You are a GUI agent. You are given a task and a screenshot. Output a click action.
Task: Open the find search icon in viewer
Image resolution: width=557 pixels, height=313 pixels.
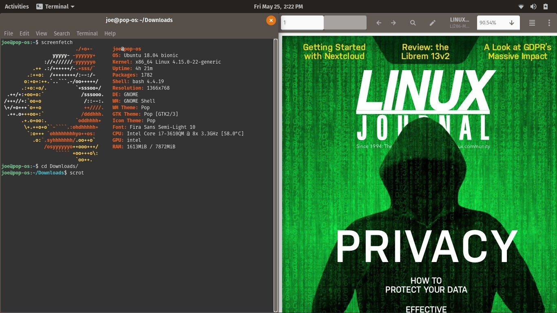pos(413,23)
